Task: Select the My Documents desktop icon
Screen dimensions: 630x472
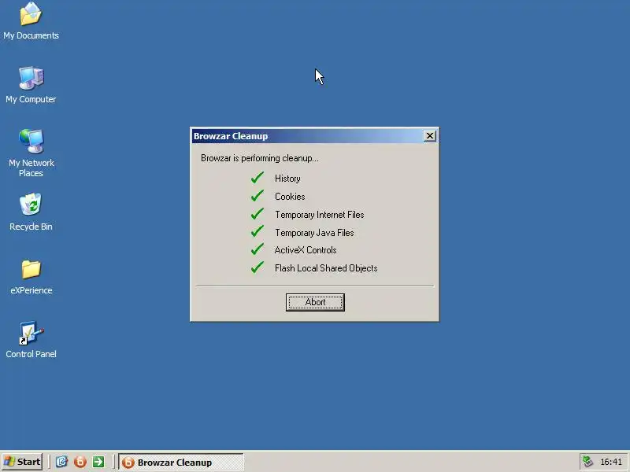Action: 31,21
